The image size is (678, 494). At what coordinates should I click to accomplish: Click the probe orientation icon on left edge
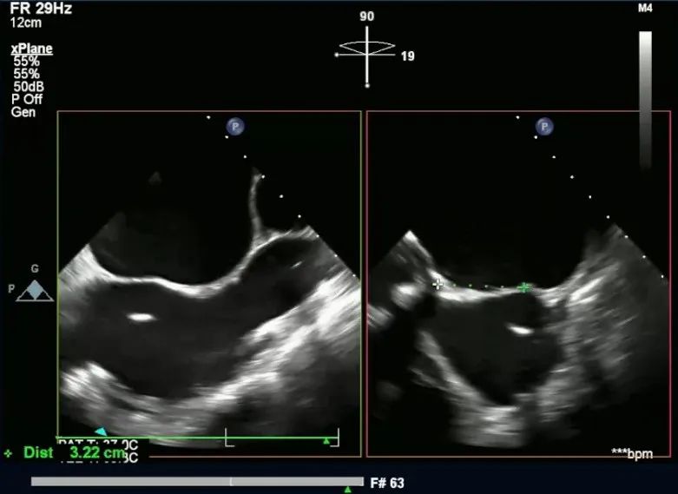(35, 290)
